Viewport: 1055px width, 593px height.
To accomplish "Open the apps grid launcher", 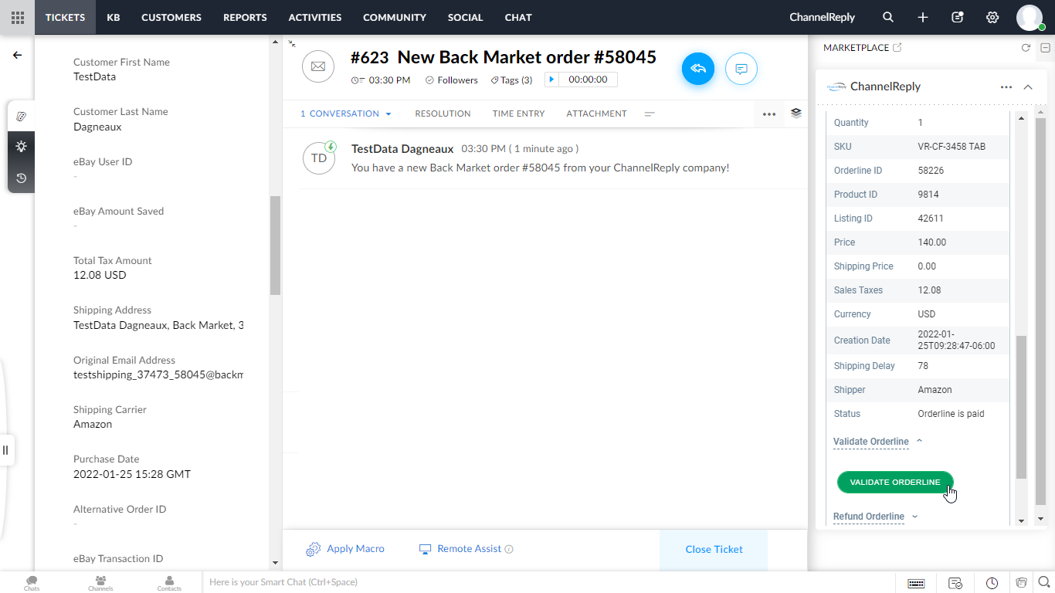I will [x=17, y=17].
